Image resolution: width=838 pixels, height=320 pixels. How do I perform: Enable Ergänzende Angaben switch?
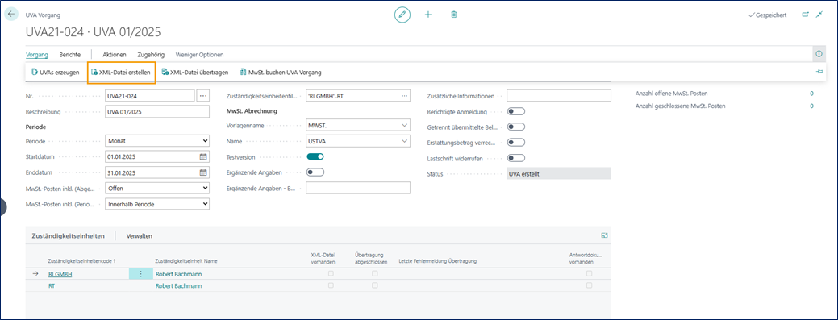[x=315, y=172]
